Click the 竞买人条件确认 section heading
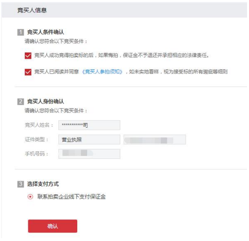The height and width of the screenshot is (241, 249). 46,32
